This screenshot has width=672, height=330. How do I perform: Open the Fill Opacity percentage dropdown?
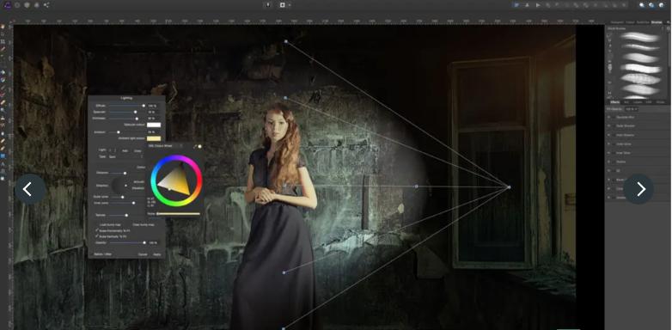[631, 109]
